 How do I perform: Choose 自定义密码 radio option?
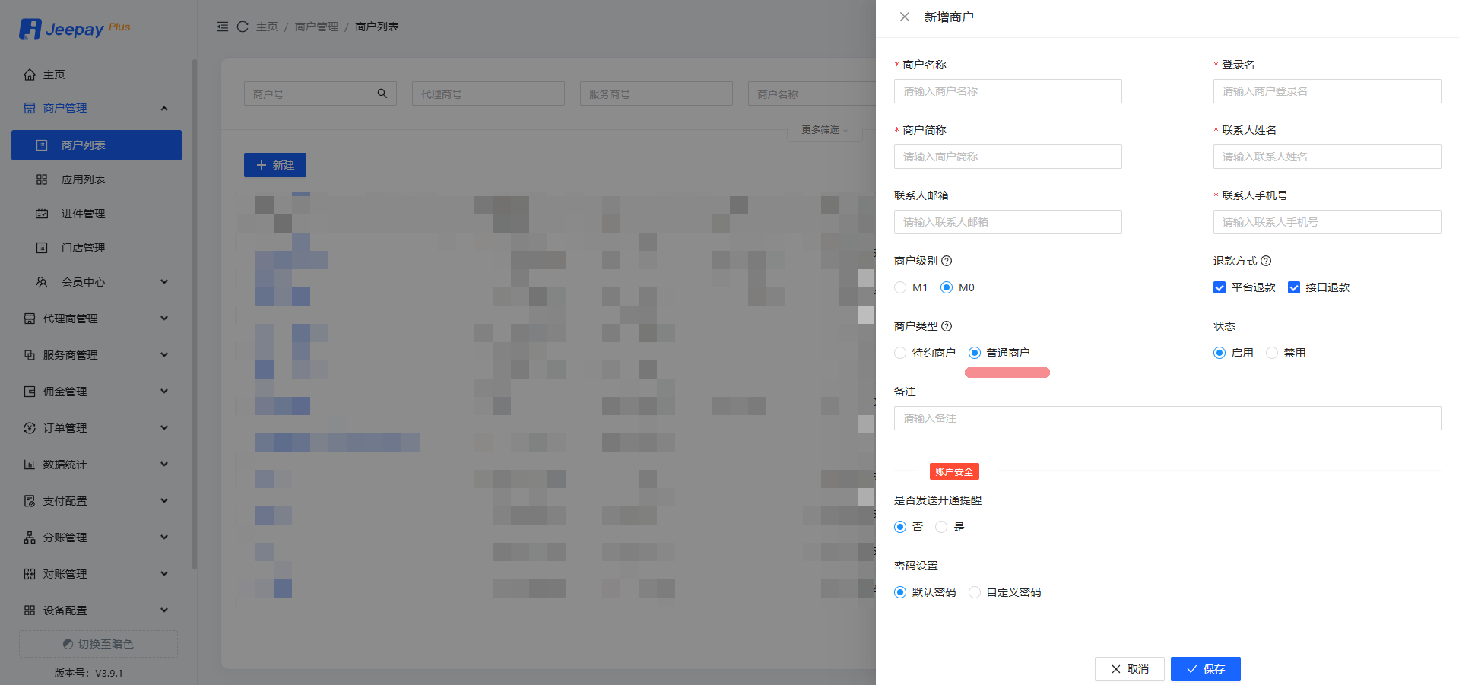975,592
